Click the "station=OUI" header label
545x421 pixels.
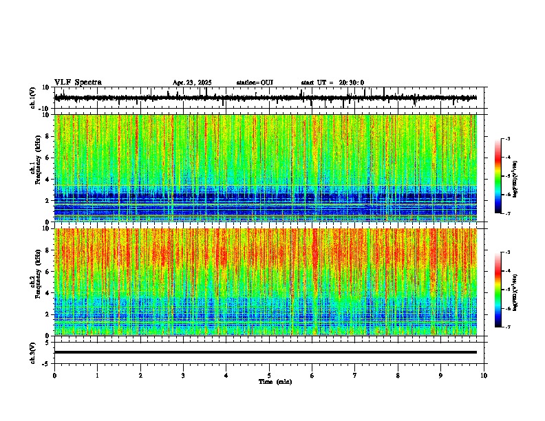[255, 83]
